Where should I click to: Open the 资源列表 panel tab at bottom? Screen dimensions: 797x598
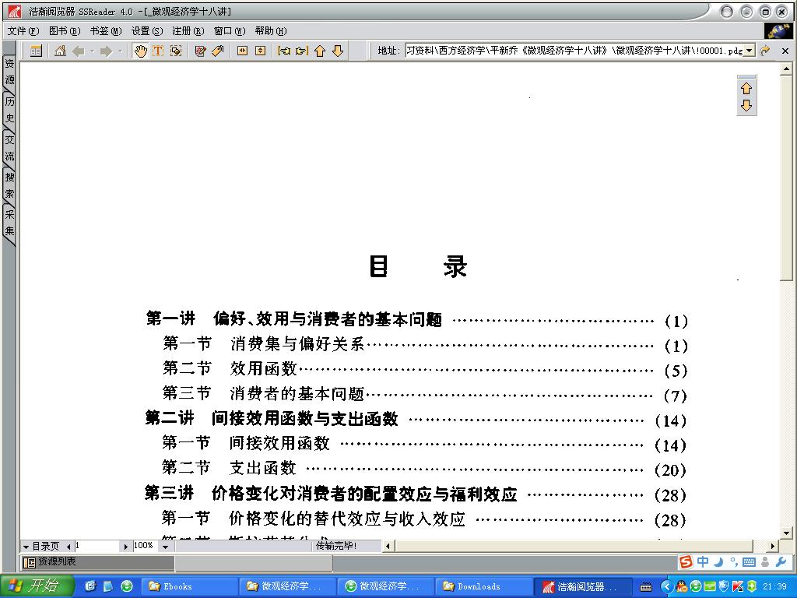(x=97, y=562)
